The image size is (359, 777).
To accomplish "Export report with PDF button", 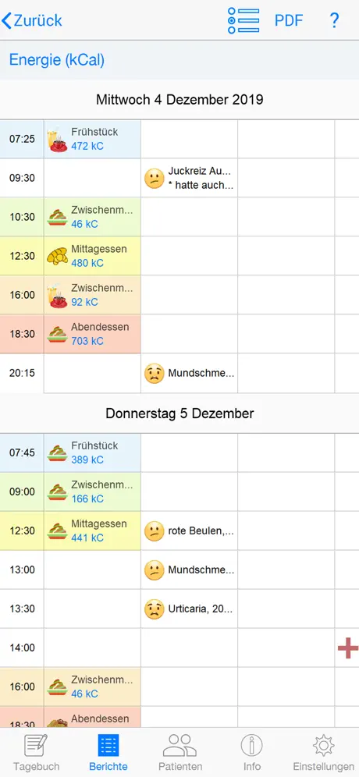I will [289, 20].
